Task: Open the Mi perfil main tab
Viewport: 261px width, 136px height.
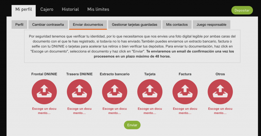Action: pos(23,9)
